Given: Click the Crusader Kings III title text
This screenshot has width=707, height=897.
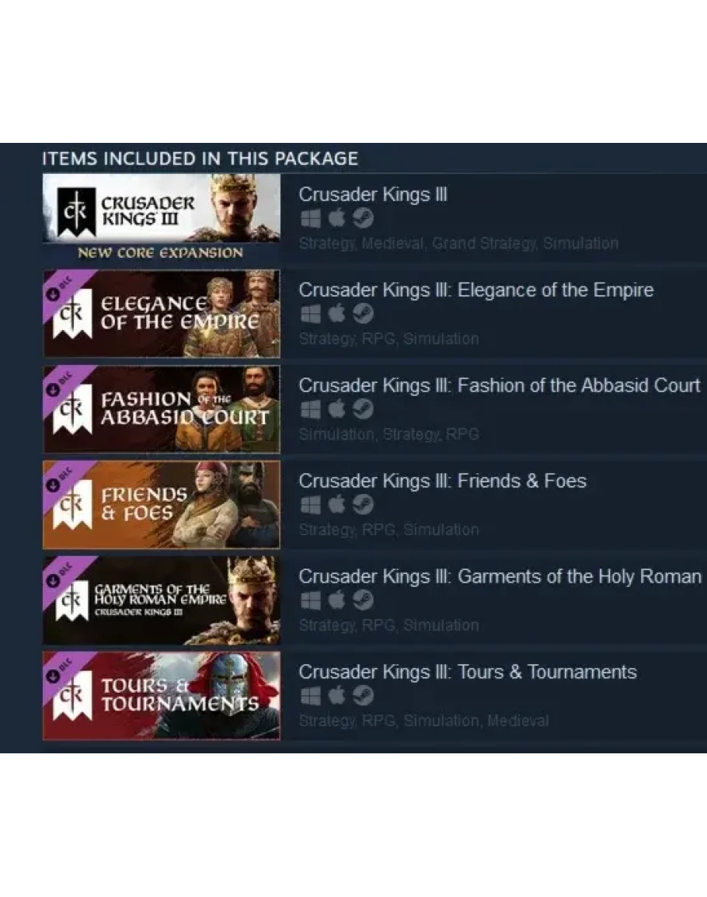Looking at the screenshot, I should [x=373, y=194].
